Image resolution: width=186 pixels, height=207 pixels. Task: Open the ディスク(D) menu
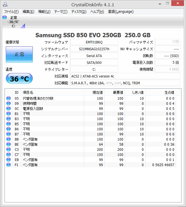(79, 12)
